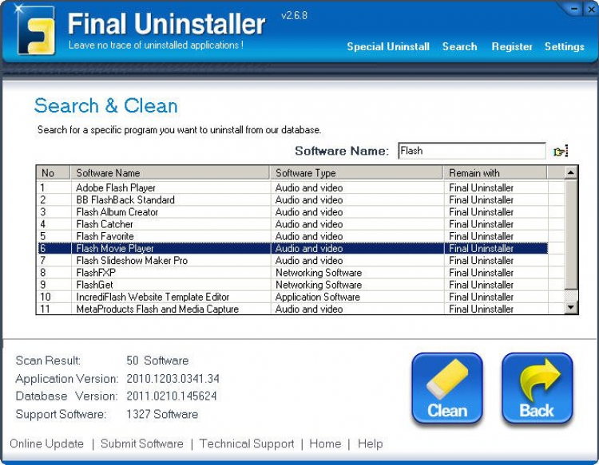Select the FlashGet row

point(292,285)
